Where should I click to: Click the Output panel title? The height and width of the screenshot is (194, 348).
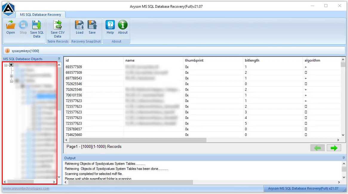(70, 158)
